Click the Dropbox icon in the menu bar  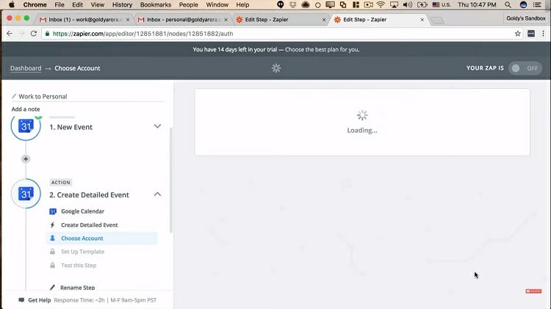(x=292, y=4)
